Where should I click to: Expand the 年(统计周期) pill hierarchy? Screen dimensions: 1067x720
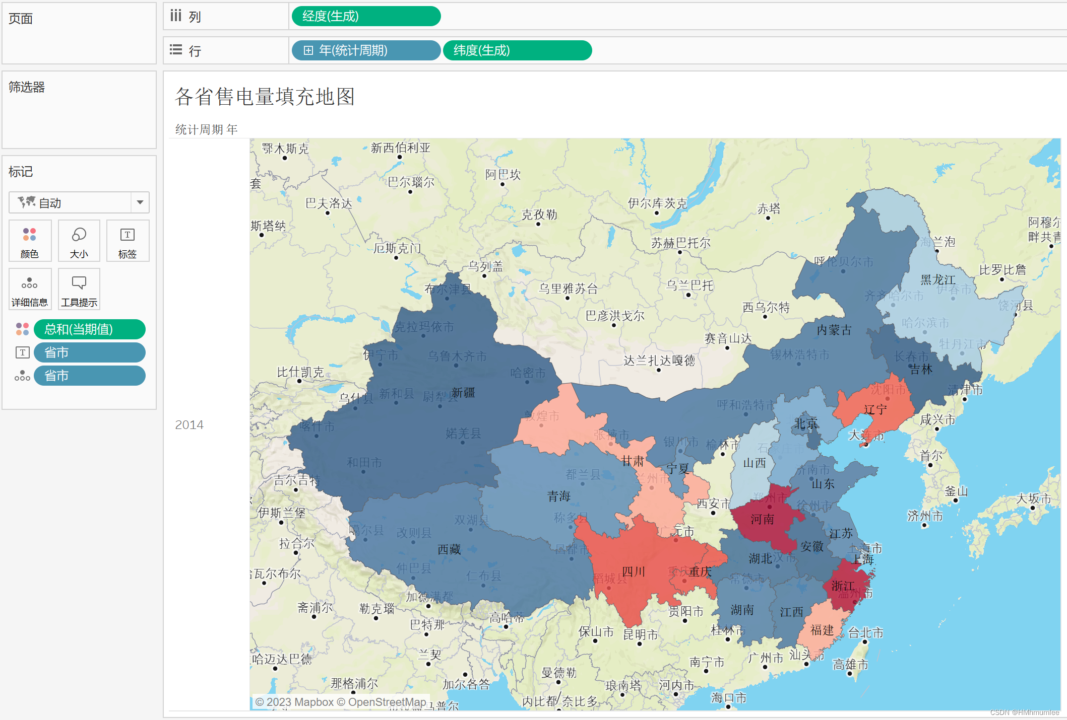(308, 50)
